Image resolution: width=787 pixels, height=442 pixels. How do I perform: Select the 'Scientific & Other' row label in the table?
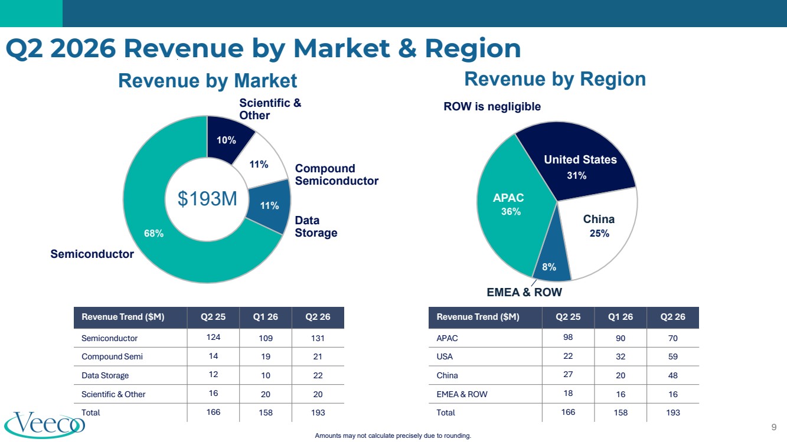(113, 394)
